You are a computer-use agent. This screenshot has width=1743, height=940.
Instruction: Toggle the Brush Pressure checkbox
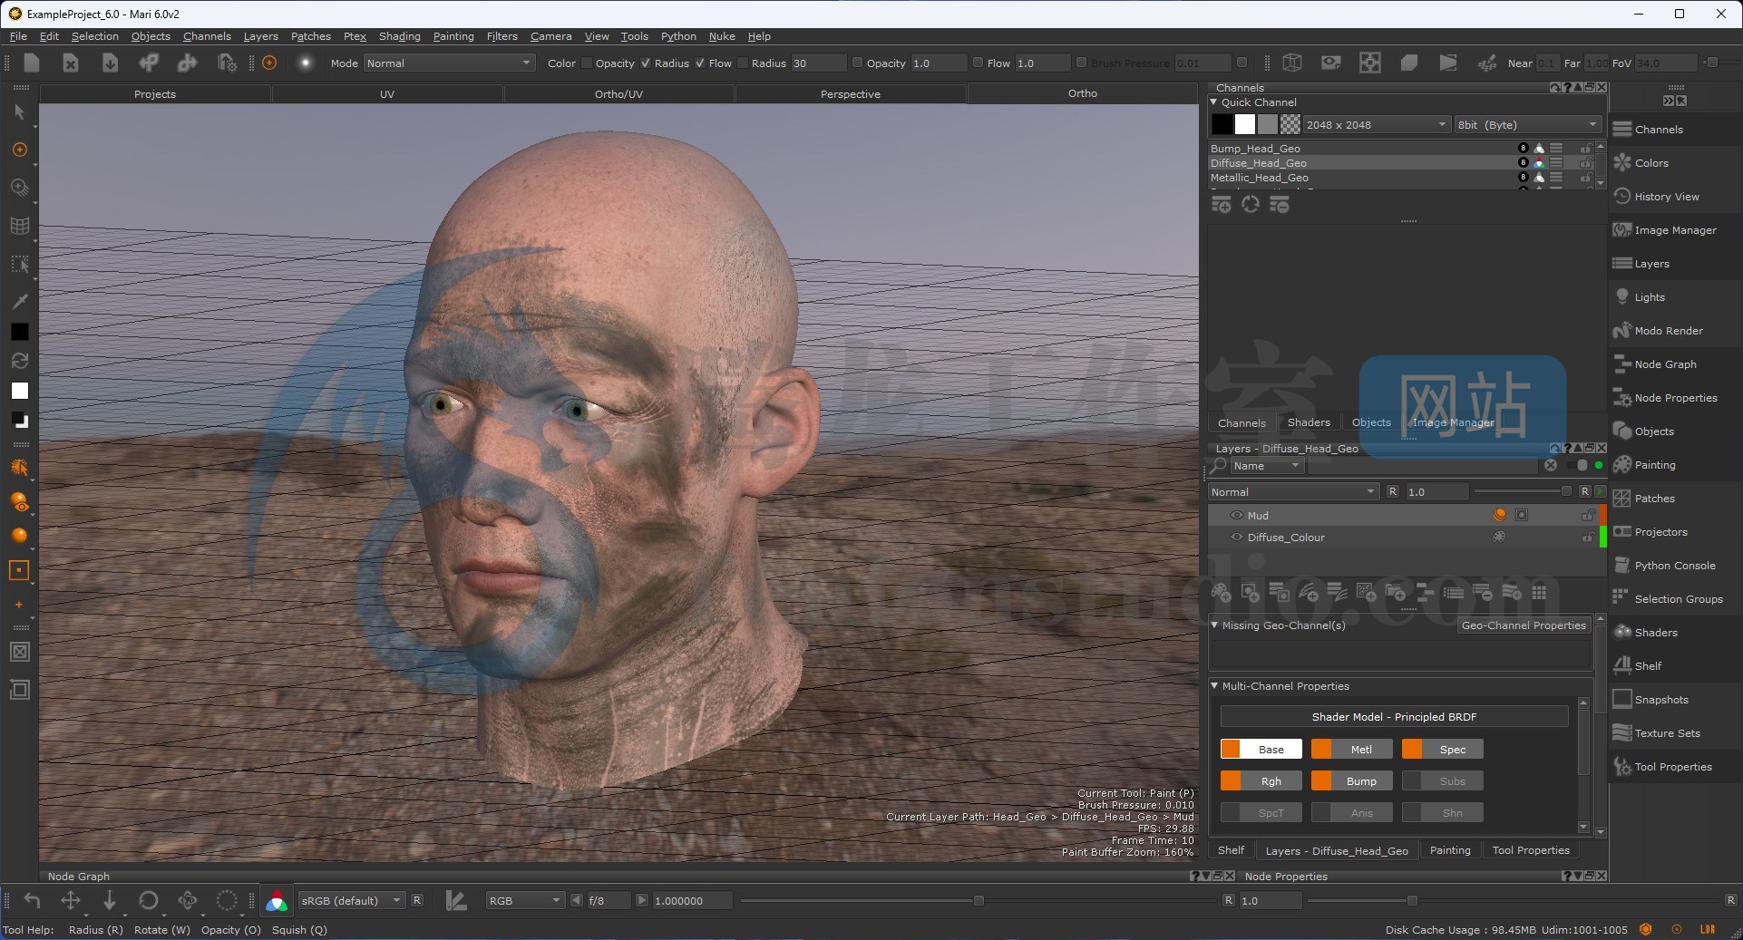tap(1081, 63)
